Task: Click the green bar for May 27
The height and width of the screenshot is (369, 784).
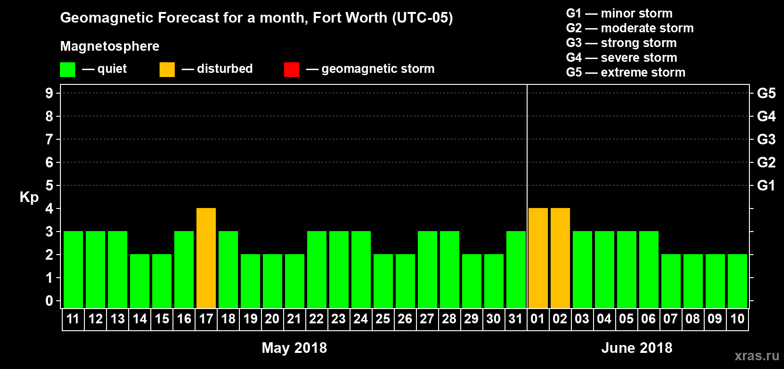Action: click(428, 269)
